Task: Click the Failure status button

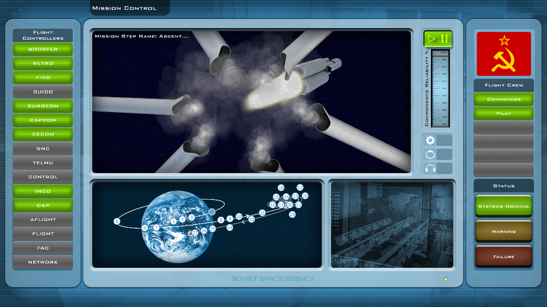Action: point(503,256)
